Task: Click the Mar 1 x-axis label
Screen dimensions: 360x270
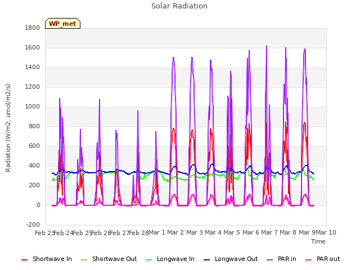Action: [157, 232]
